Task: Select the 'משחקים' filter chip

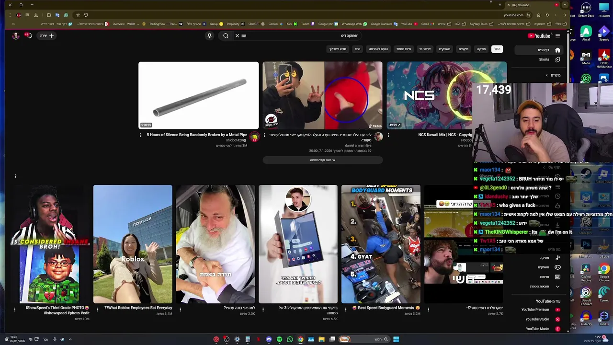Action: (445, 49)
